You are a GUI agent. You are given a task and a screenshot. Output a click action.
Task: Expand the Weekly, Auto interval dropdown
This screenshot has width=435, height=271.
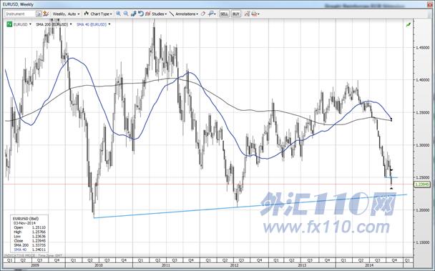click(x=66, y=14)
